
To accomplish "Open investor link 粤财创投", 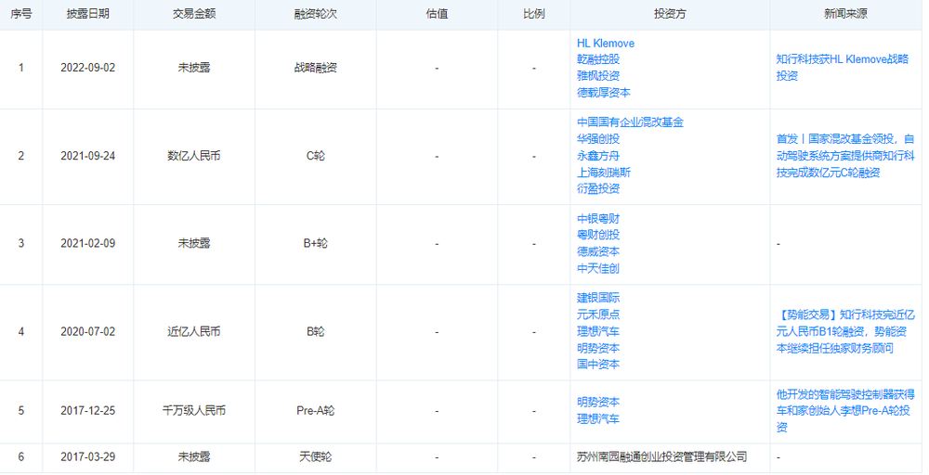I will [598, 235].
